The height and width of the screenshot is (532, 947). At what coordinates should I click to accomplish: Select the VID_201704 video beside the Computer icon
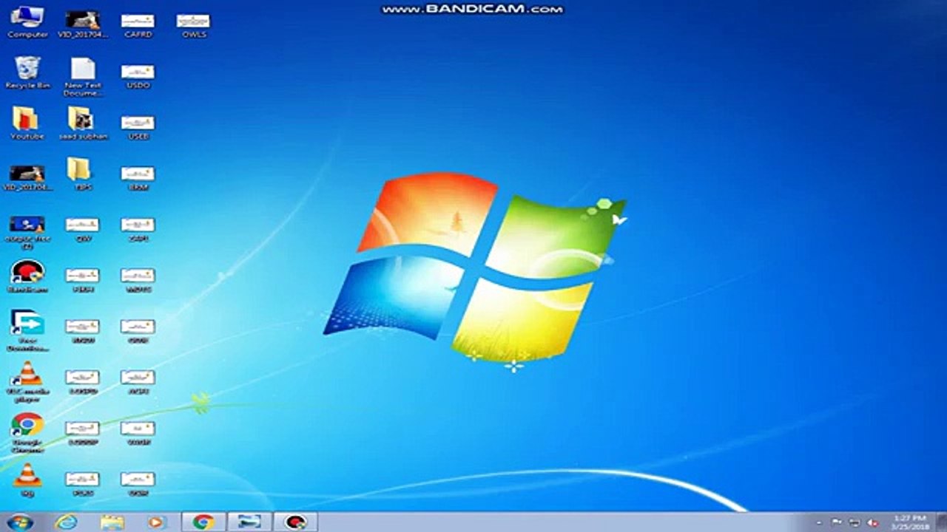[x=82, y=23]
